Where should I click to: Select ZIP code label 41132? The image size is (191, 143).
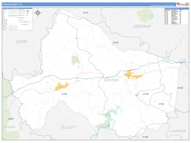tap(162, 104)
